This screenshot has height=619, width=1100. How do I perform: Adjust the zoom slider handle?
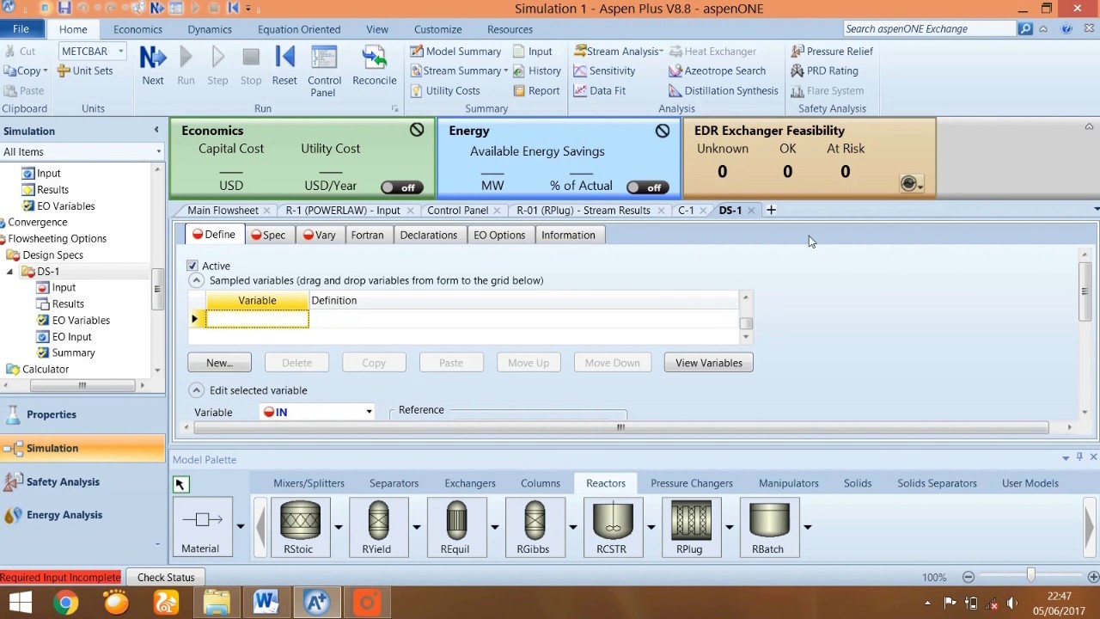(1030, 576)
